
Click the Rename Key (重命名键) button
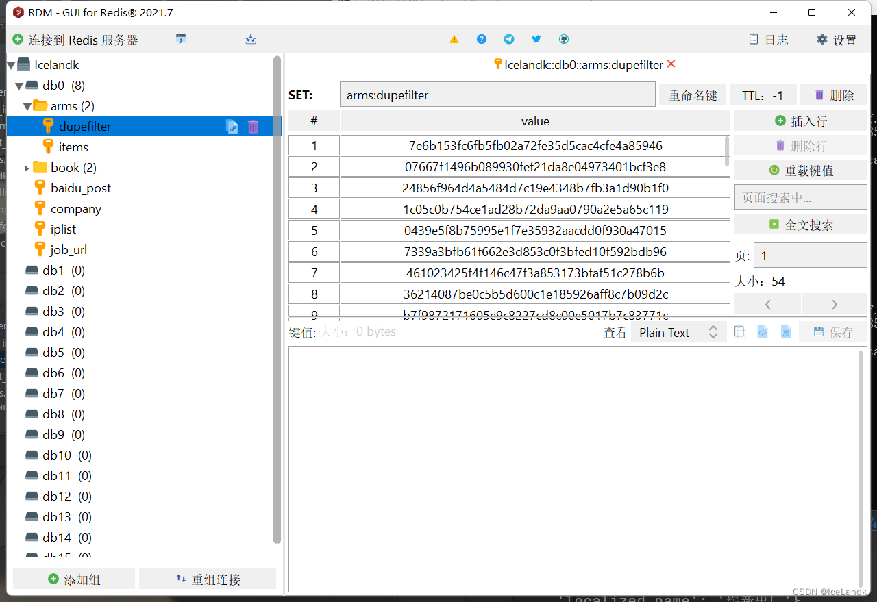point(693,95)
